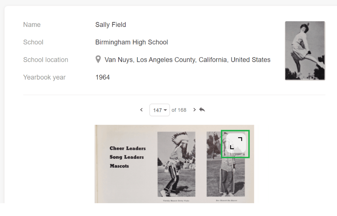Click the 'Mascots' heading on scanned page
The width and height of the screenshot is (337, 216).
coord(119,166)
